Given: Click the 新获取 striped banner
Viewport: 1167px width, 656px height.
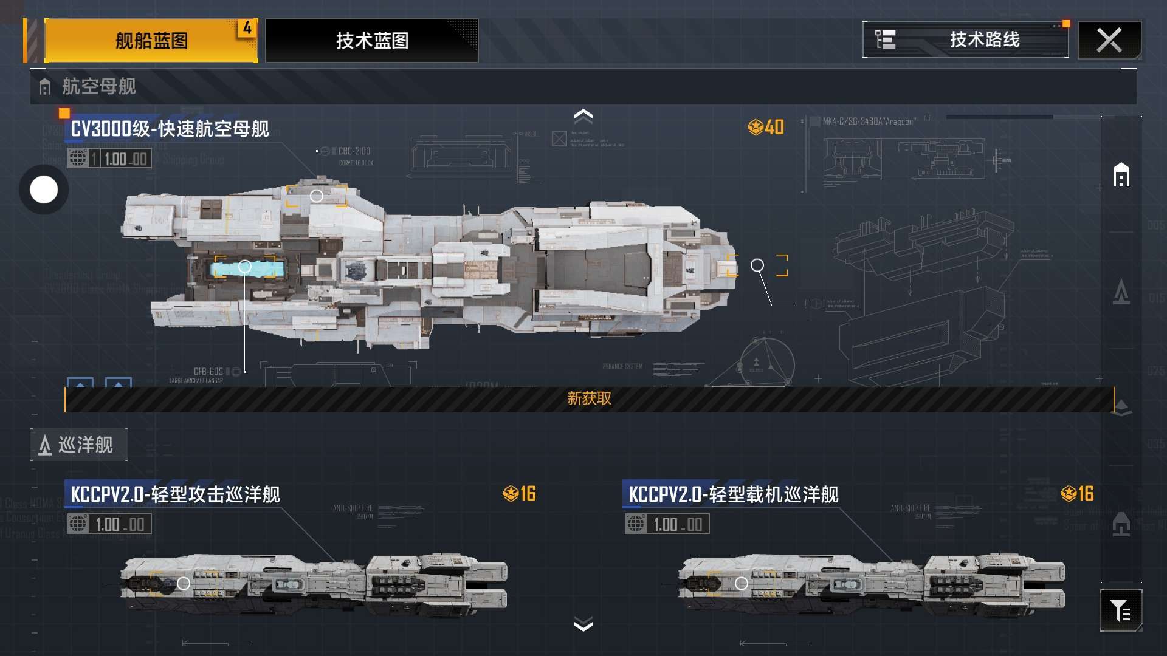Looking at the screenshot, I should pyautogui.click(x=589, y=399).
